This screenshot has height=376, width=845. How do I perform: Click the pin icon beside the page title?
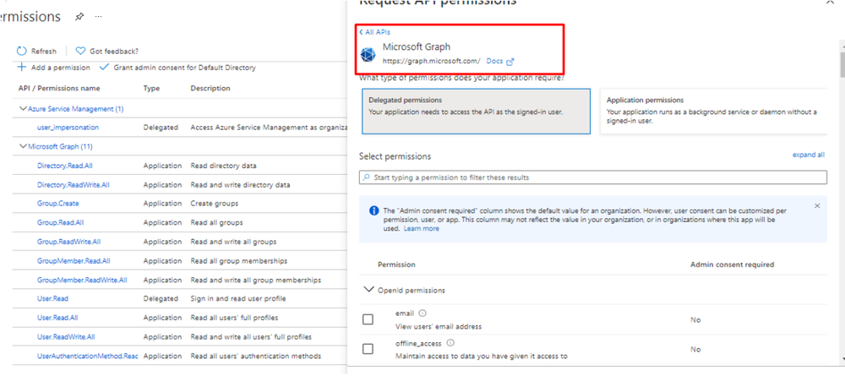(x=79, y=17)
